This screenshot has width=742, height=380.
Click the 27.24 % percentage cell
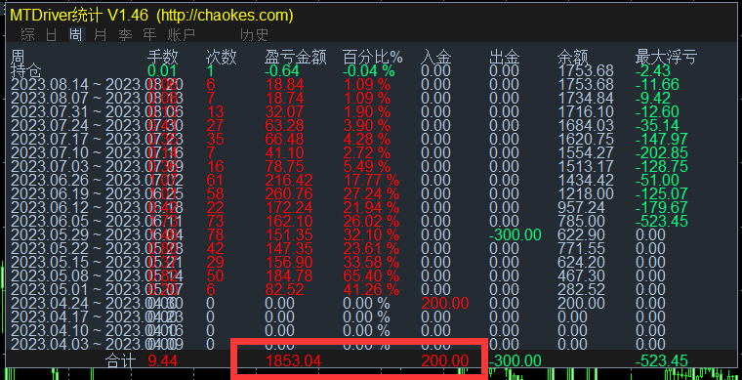(371, 194)
